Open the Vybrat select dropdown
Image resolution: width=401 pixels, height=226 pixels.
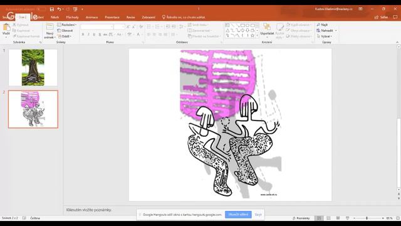coord(325,36)
